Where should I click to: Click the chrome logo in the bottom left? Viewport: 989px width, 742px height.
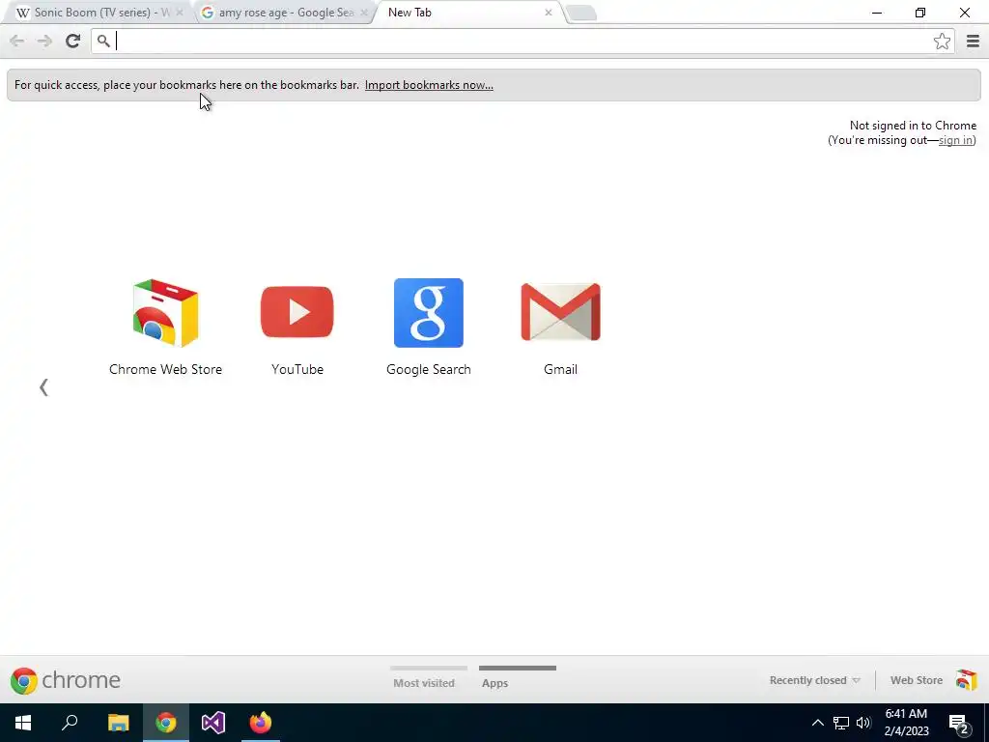pos(66,680)
